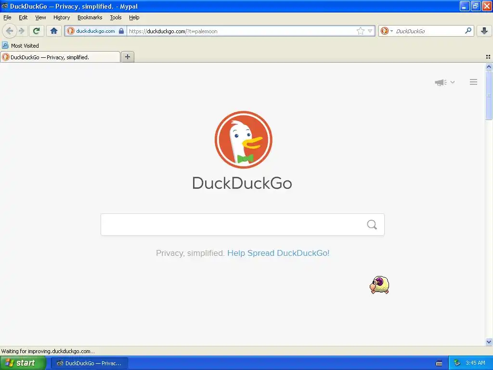Click the Mypal icon in the title bar

[5, 6]
